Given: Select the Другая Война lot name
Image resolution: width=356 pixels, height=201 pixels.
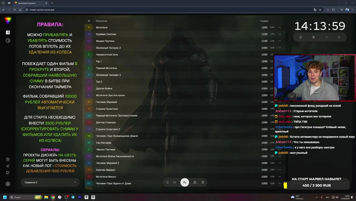Looking at the screenshot, I should point(104,88).
